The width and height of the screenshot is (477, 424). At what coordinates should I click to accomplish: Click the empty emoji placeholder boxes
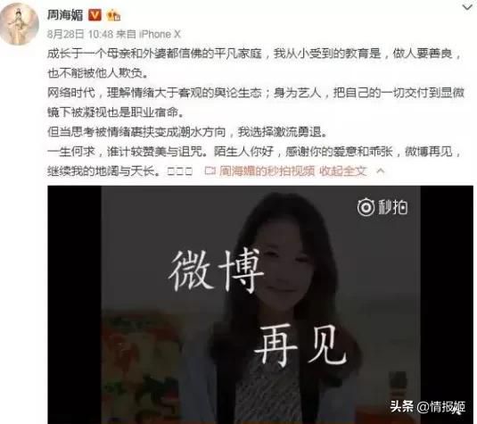[x=180, y=171]
